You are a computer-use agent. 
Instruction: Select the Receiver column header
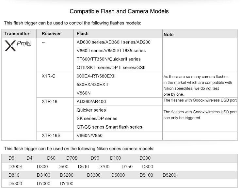click(51, 34)
